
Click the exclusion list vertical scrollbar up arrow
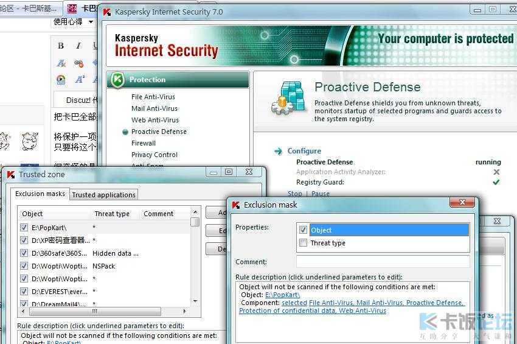point(195,212)
